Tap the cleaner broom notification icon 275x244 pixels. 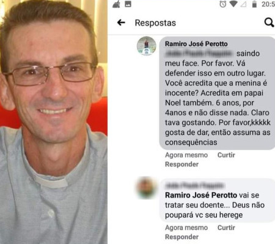pyautogui.click(x=117, y=4)
